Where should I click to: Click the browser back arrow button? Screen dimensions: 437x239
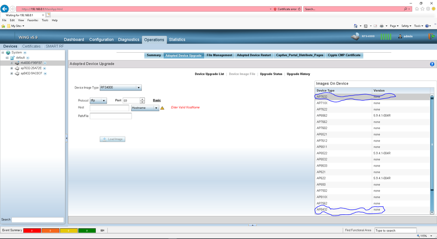(5, 9)
